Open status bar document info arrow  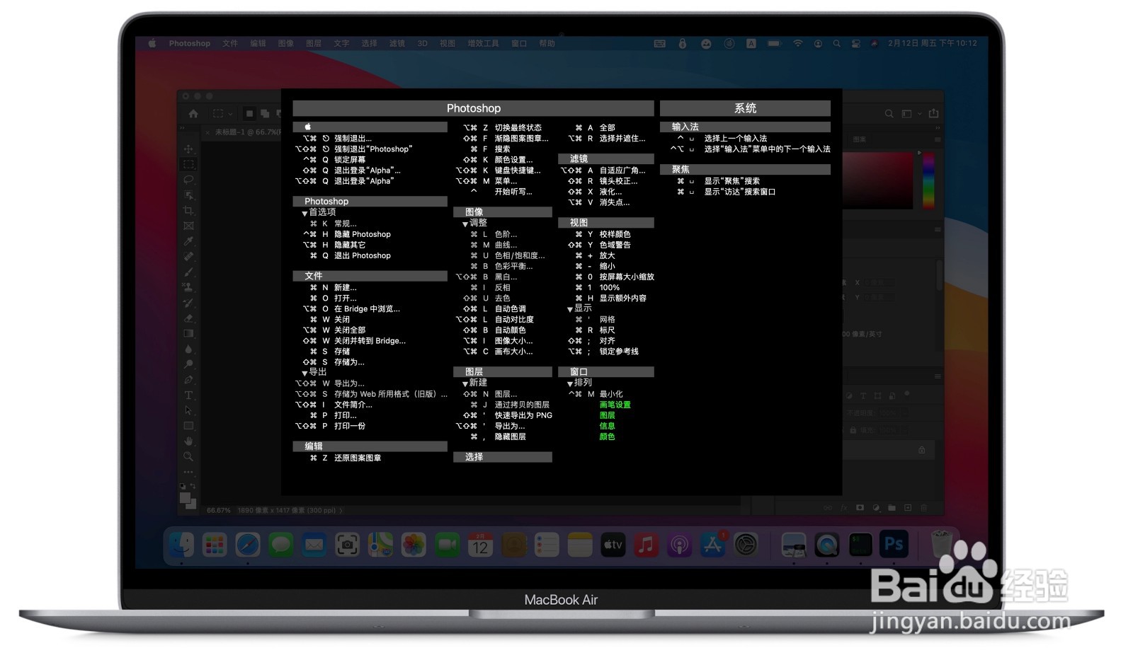tap(341, 510)
